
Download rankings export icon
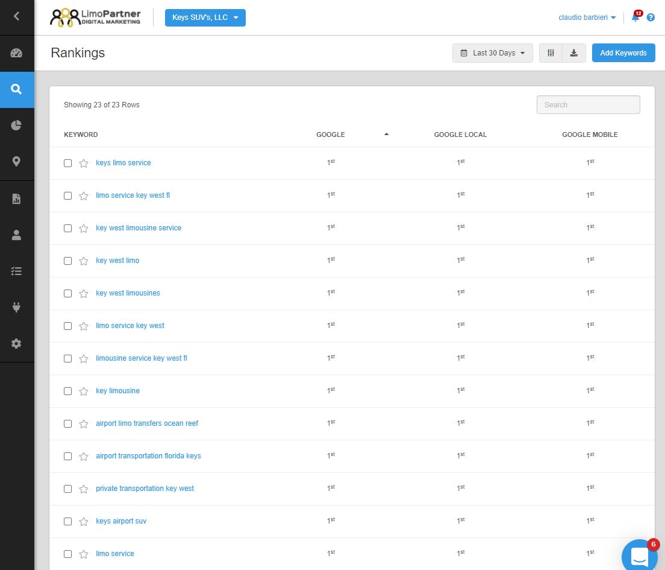574,53
